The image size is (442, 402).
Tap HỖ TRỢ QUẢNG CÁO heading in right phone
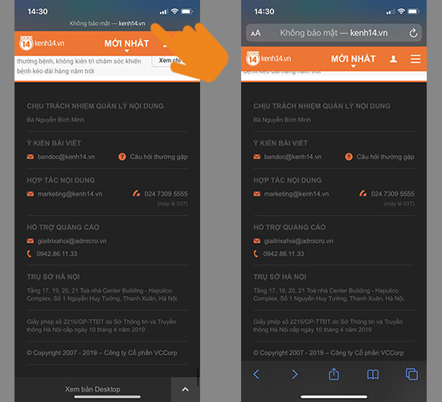click(x=289, y=227)
